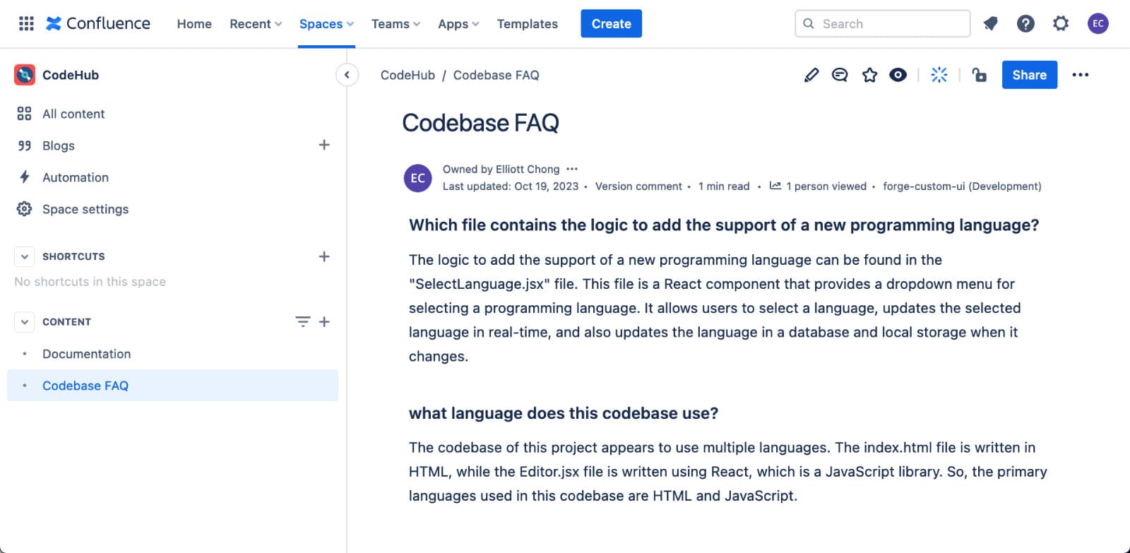Open page restrictions lock icon
This screenshot has width=1130, height=553.
(979, 75)
